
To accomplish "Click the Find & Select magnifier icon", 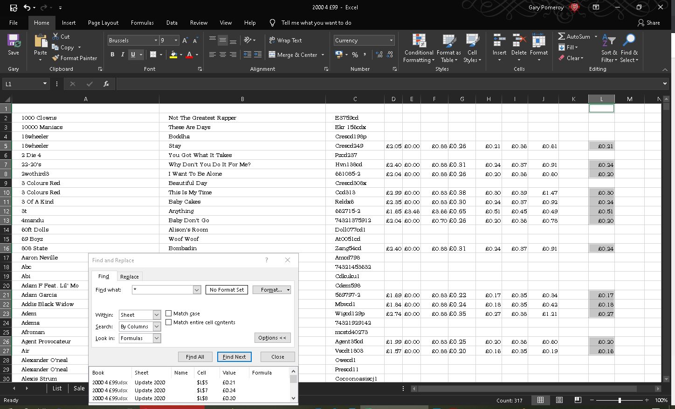I will point(629,40).
